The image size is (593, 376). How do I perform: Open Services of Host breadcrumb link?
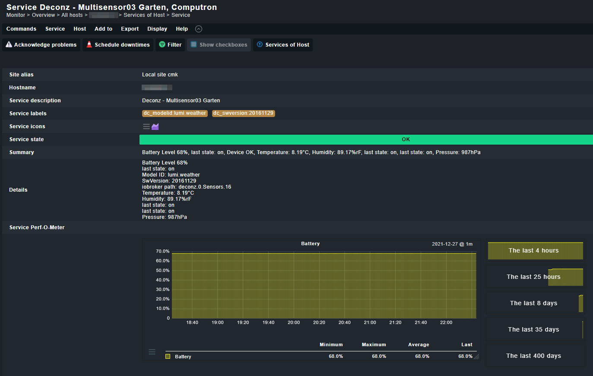pos(144,15)
